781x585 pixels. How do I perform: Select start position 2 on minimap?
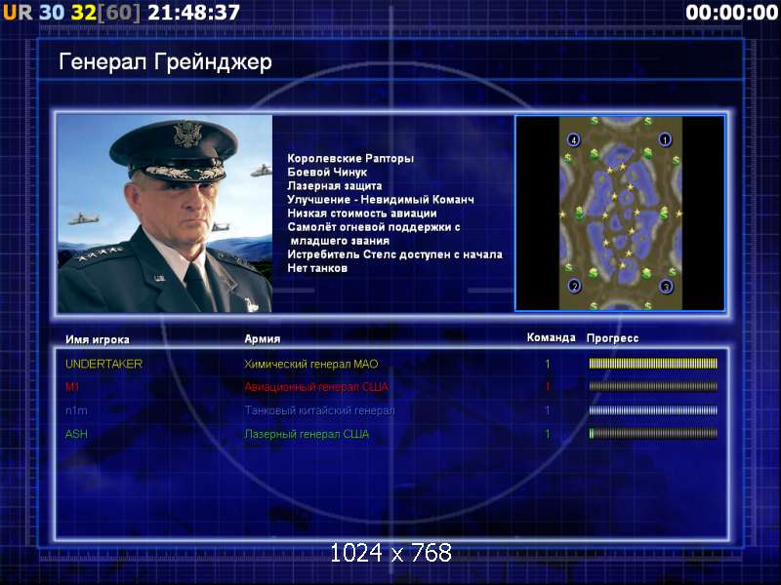click(575, 286)
